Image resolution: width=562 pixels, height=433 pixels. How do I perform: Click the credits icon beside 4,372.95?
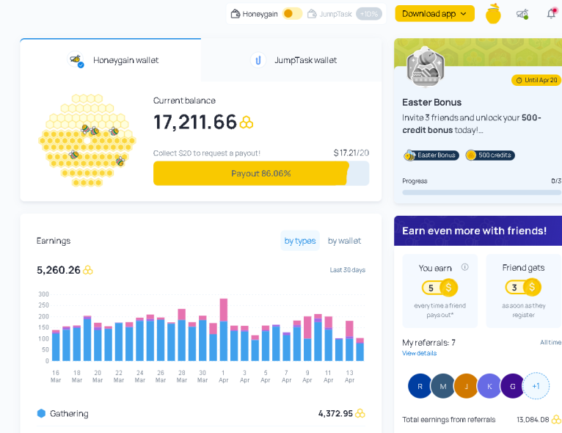(360, 413)
